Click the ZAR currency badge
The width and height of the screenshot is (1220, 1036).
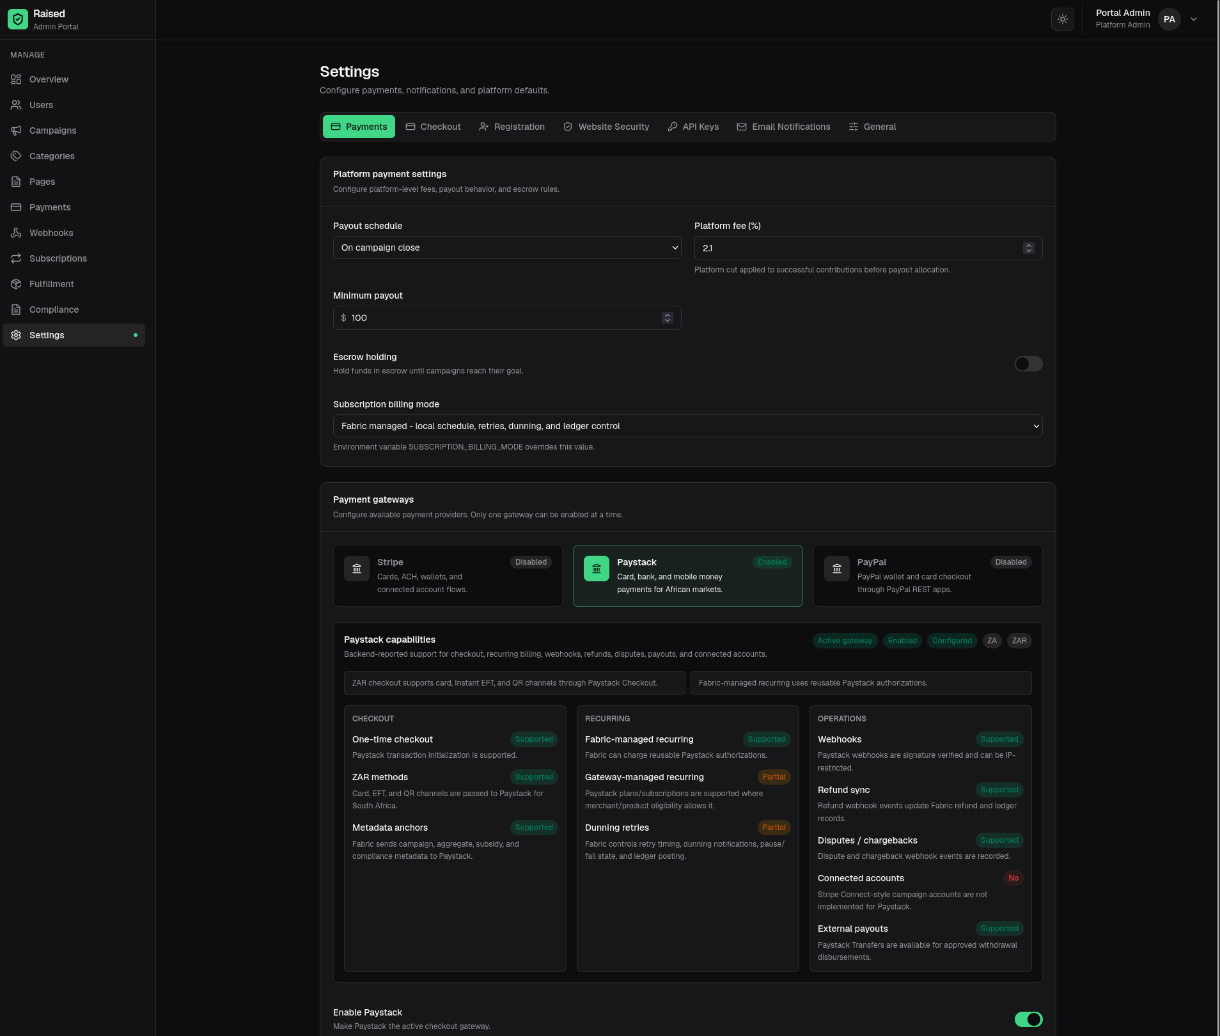coord(1019,641)
